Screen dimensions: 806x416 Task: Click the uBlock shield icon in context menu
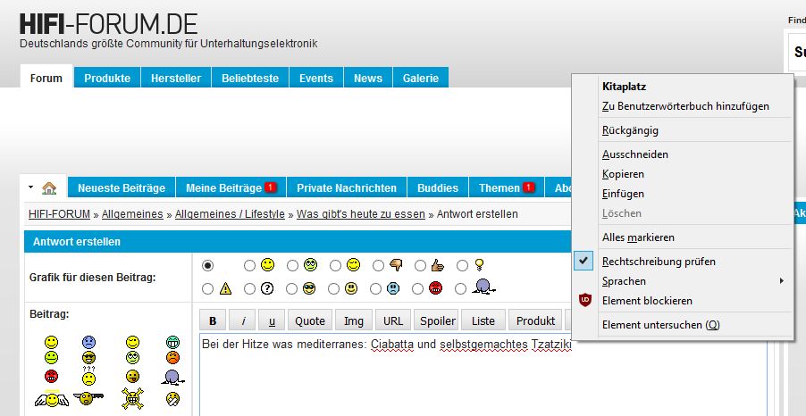coord(584,301)
